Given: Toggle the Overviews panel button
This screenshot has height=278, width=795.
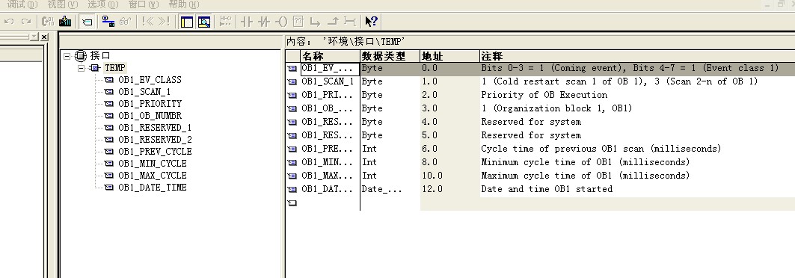Looking at the screenshot, I should (x=186, y=21).
